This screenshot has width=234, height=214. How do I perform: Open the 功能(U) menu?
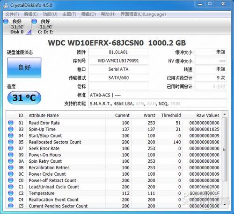[50, 14]
